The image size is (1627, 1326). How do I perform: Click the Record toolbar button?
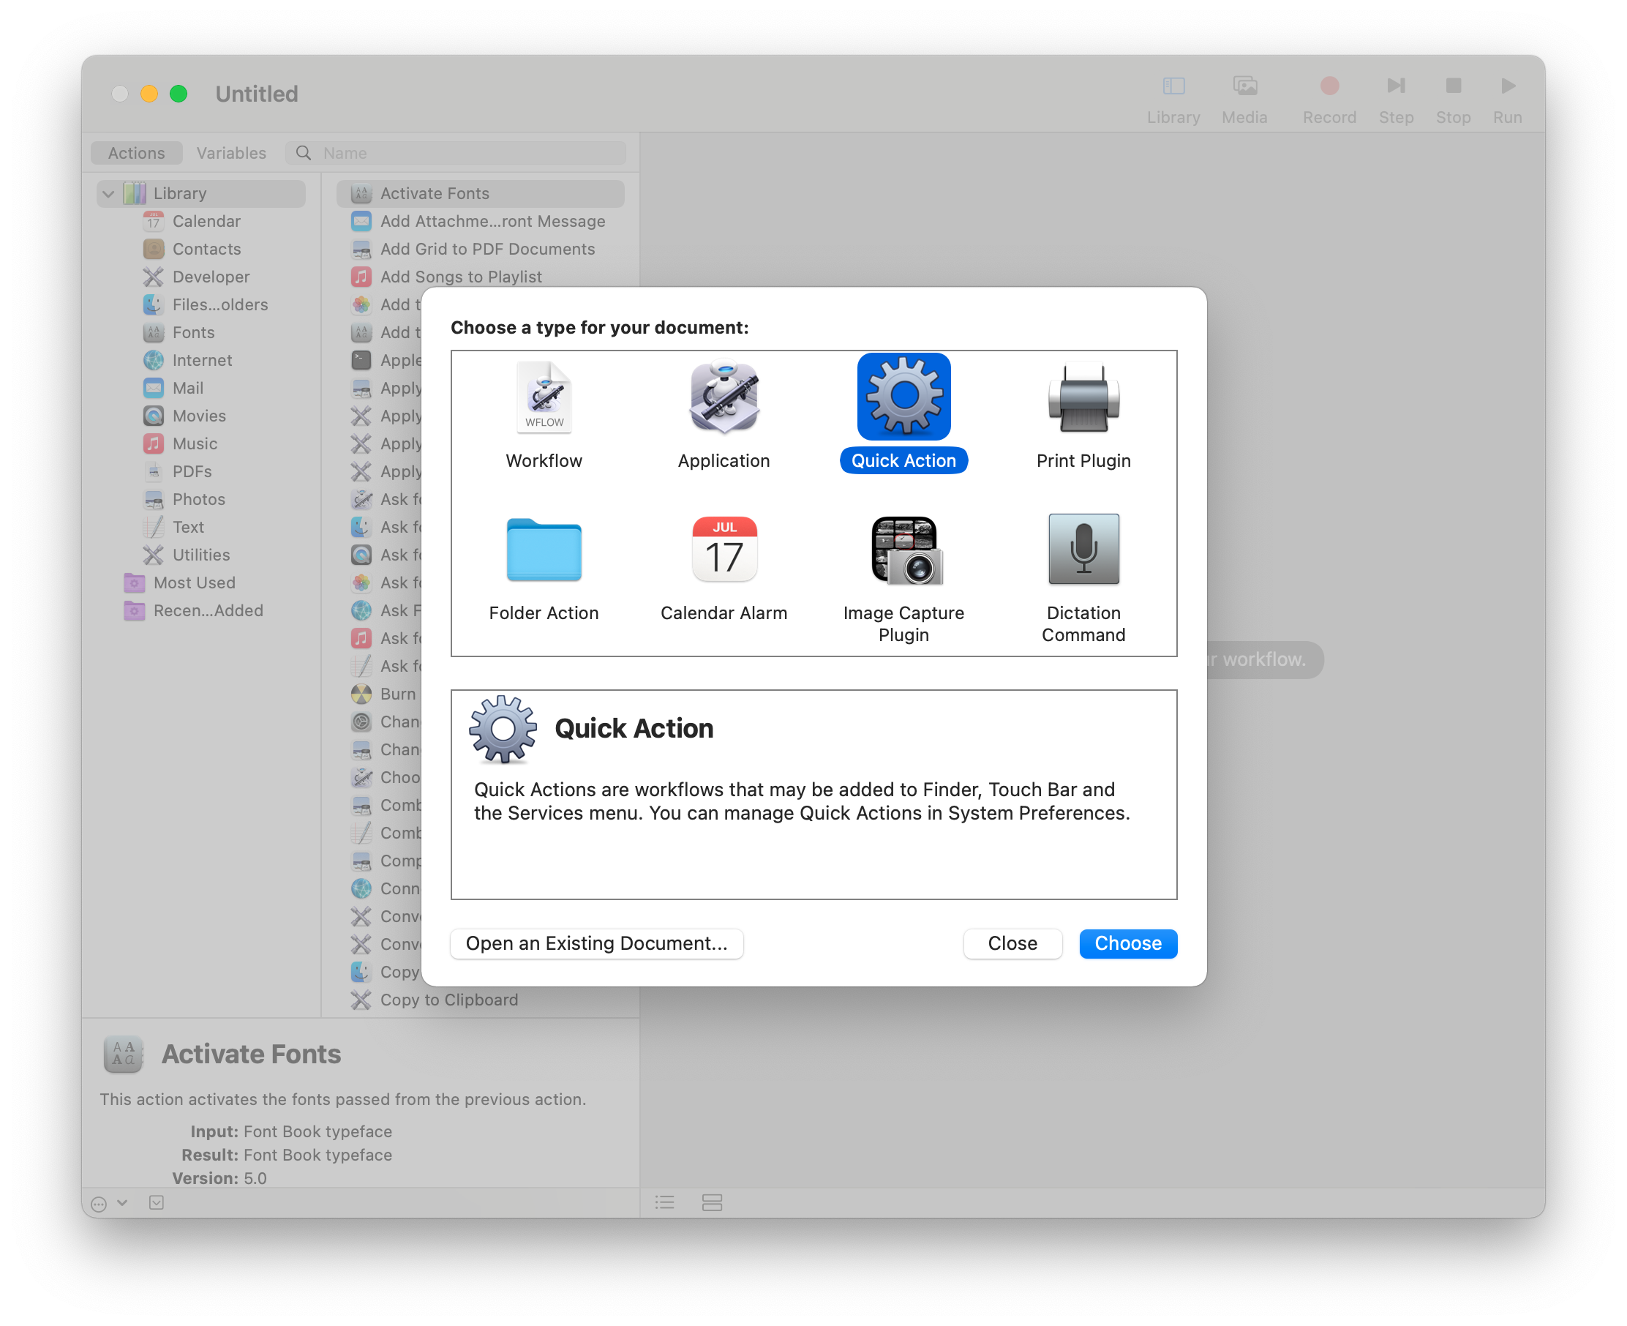tap(1329, 86)
